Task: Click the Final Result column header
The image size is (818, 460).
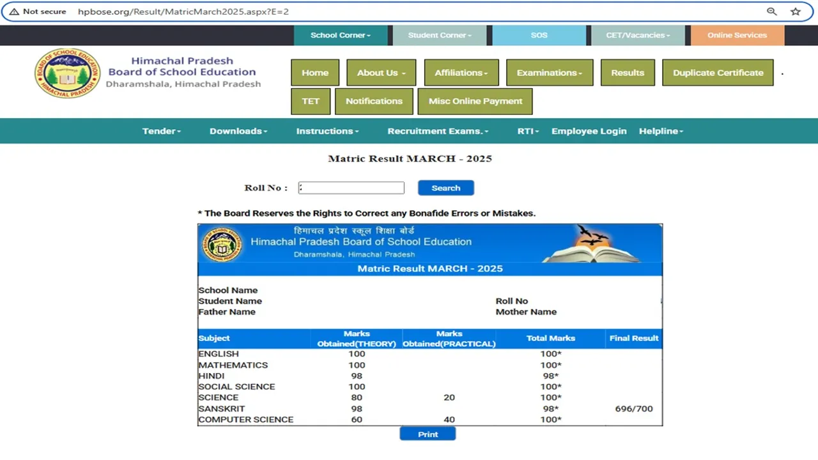Action: pyautogui.click(x=634, y=339)
